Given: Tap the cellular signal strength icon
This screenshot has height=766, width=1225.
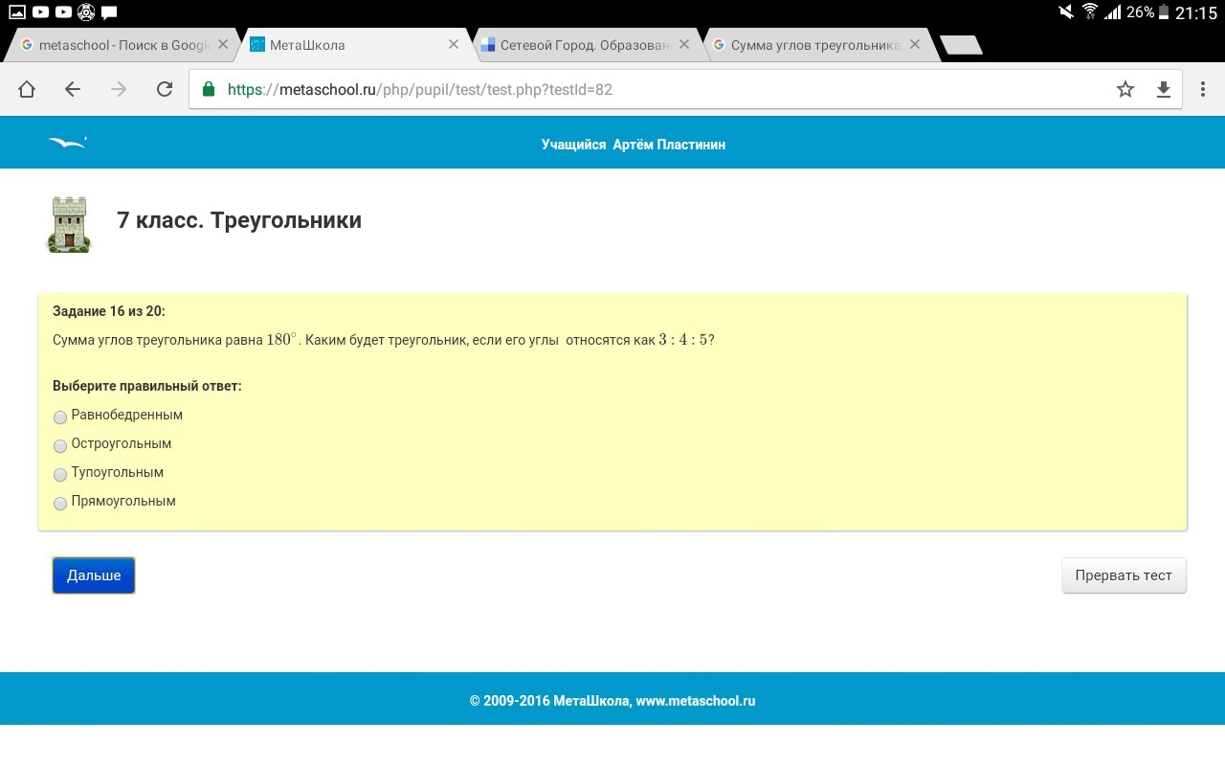Looking at the screenshot, I should [x=1113, y=12].
